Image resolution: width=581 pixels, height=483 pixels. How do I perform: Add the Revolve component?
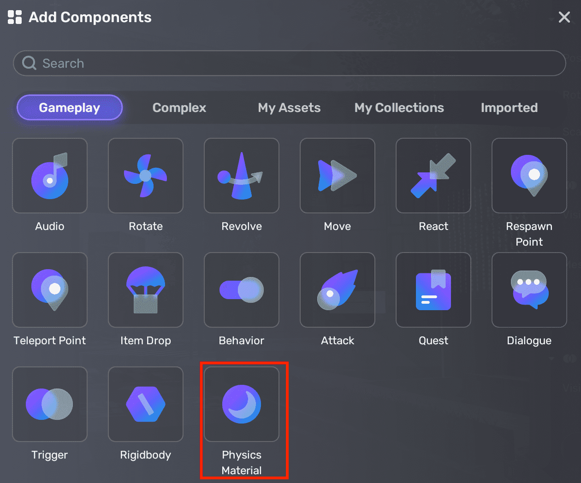point(242,175)
